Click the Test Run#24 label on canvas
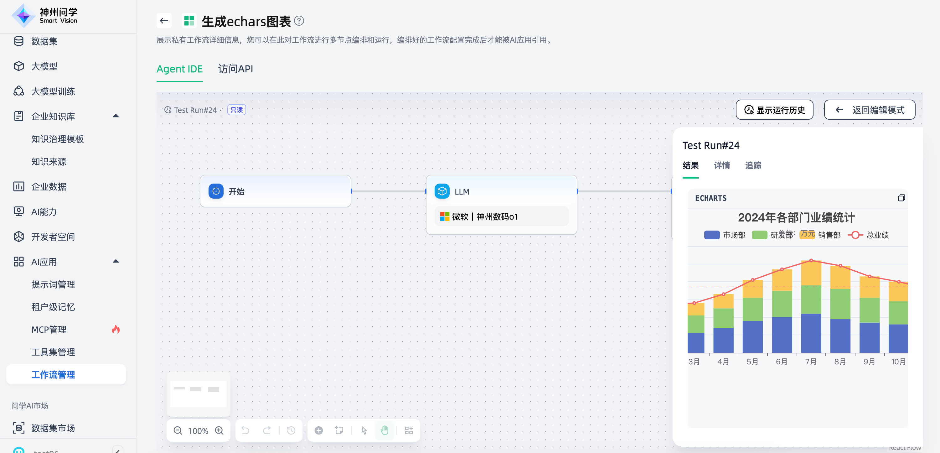This screenshot has height=453, width=940. (x=195, y=110)
